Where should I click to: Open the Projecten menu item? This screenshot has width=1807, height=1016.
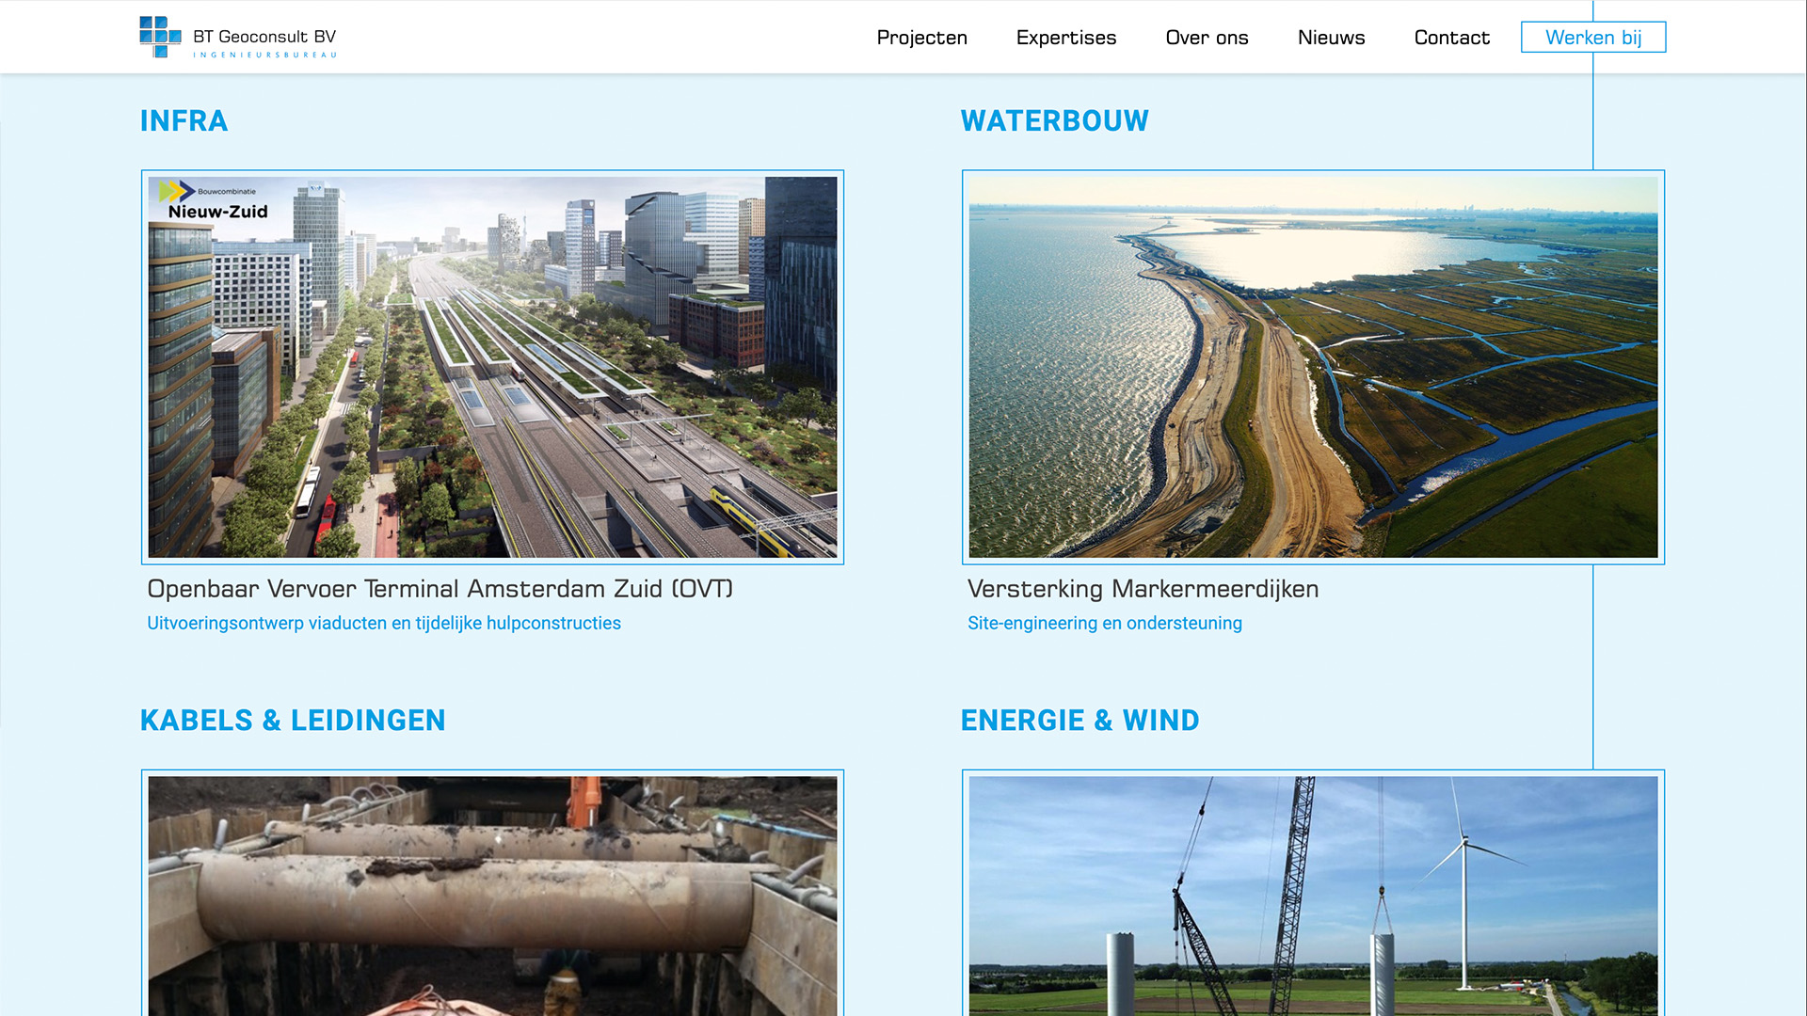(x=921, y=38)
